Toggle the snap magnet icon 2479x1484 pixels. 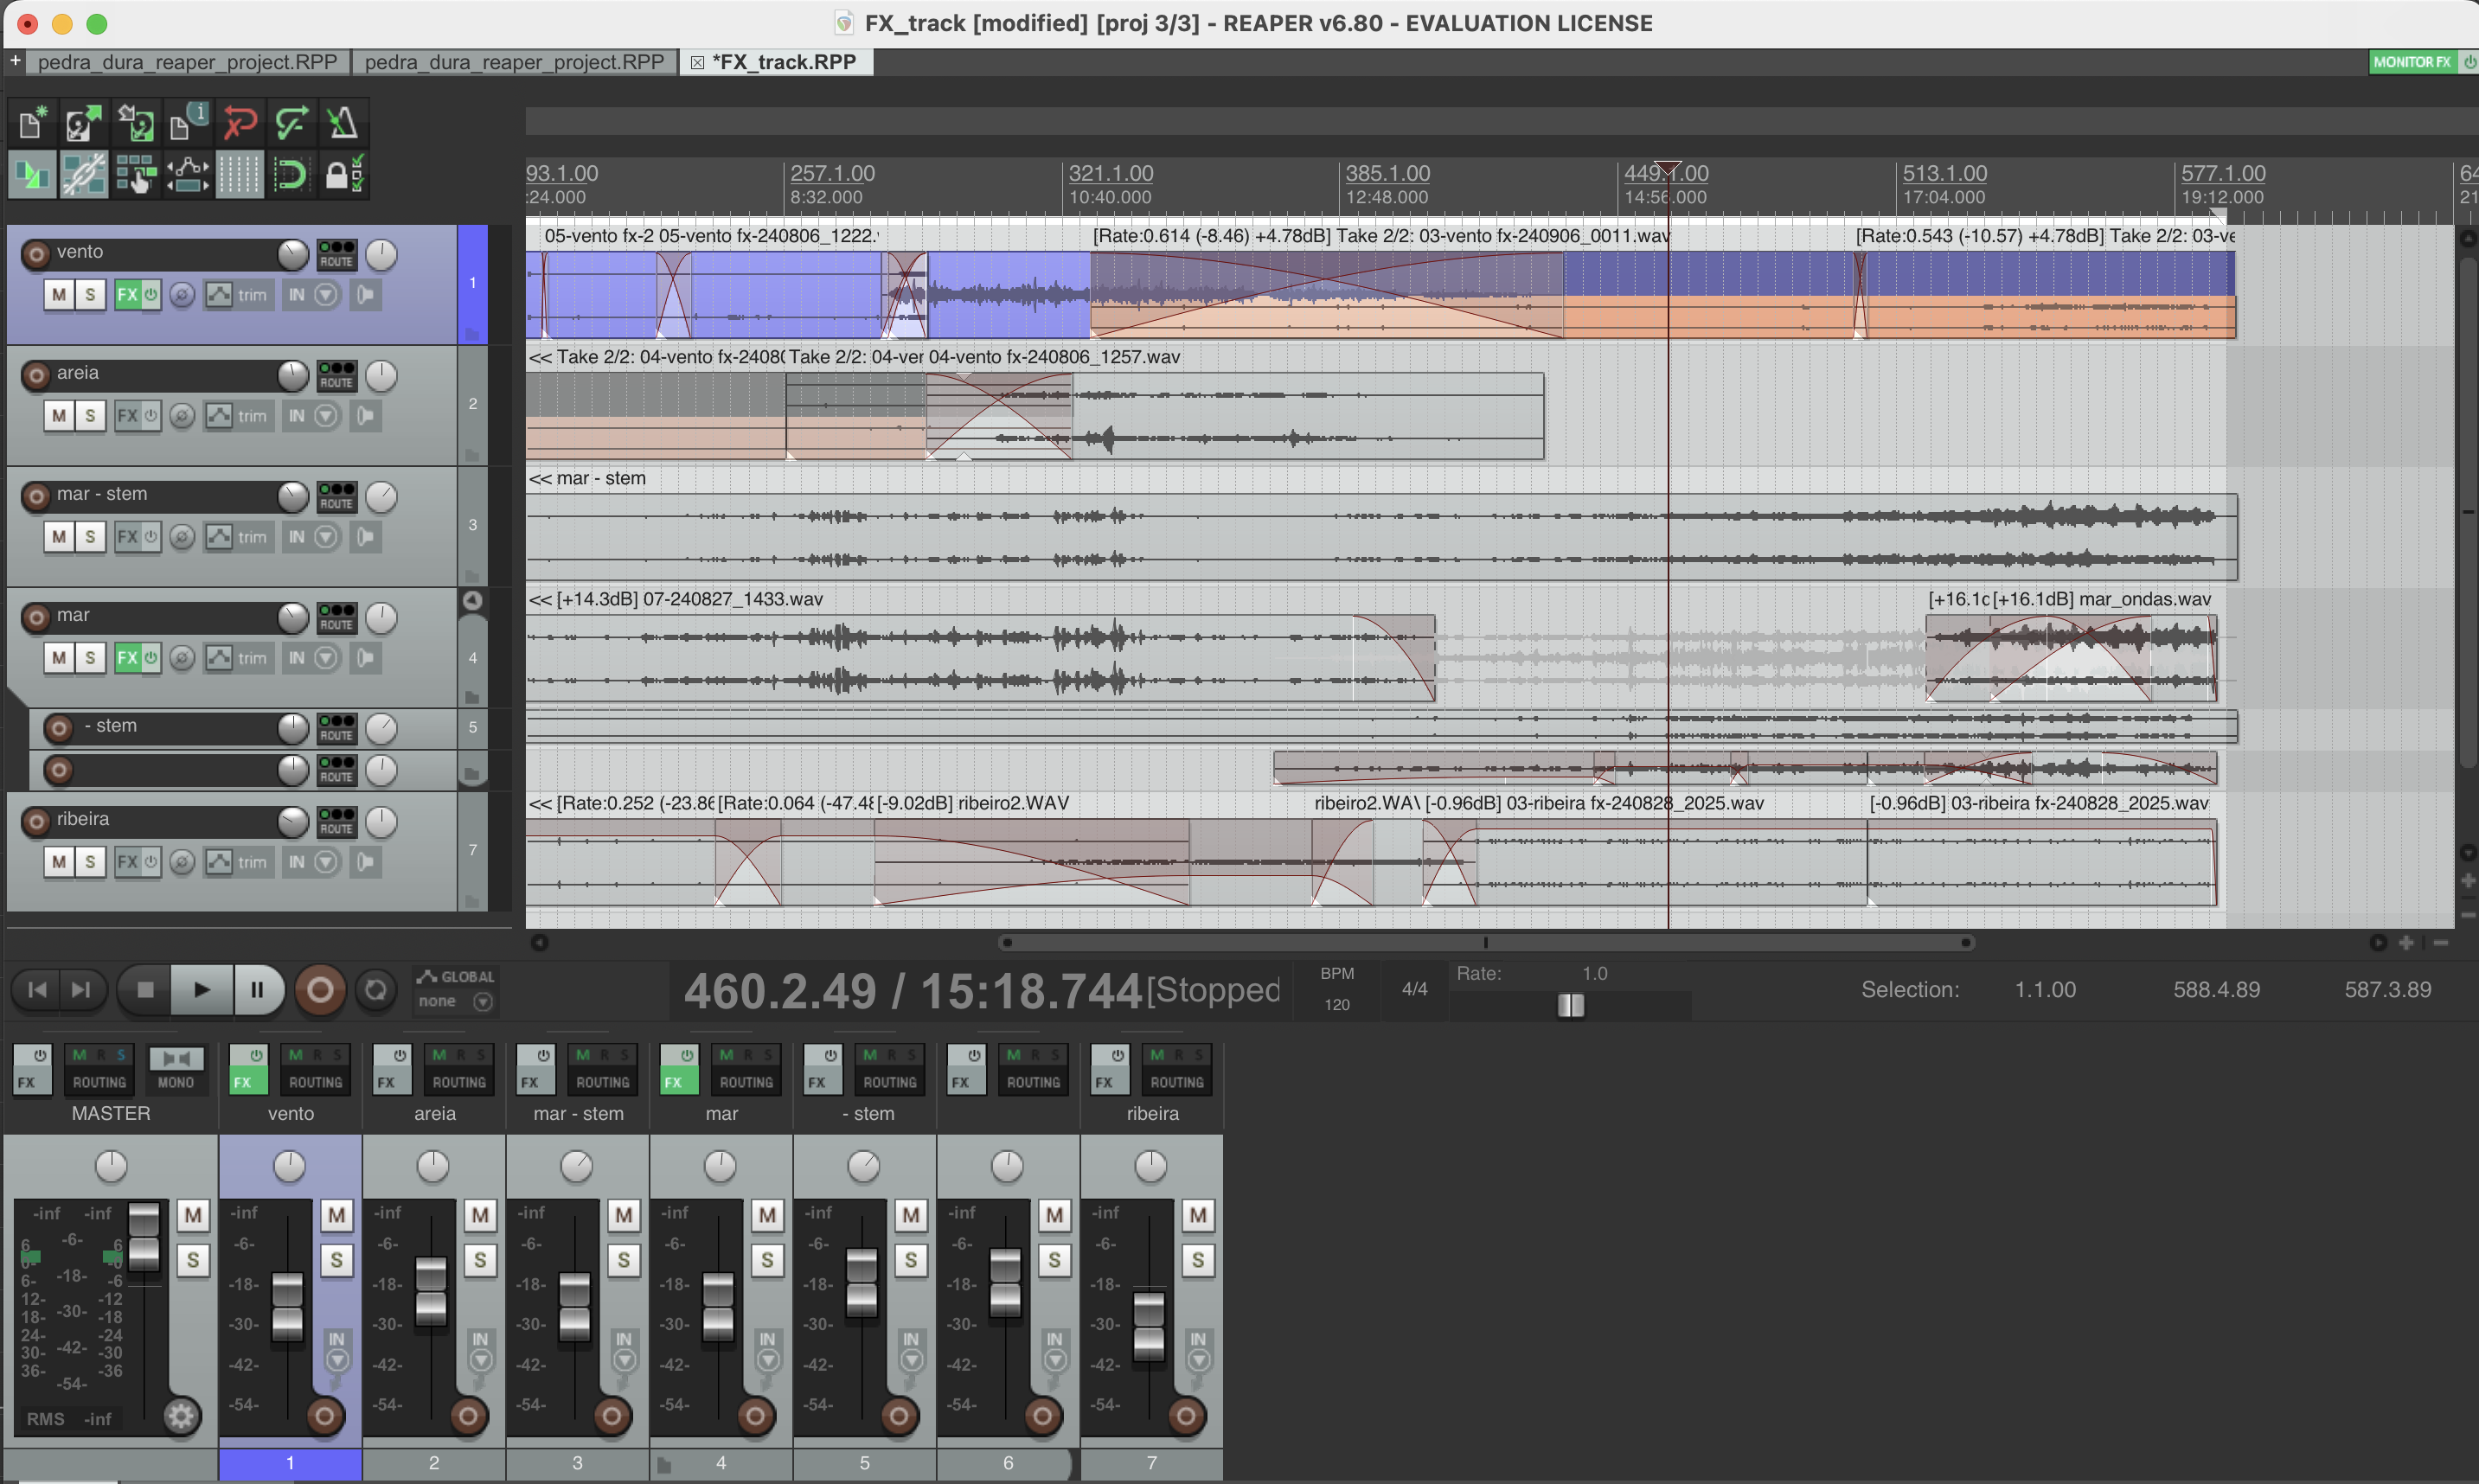(x=290, y=176)
